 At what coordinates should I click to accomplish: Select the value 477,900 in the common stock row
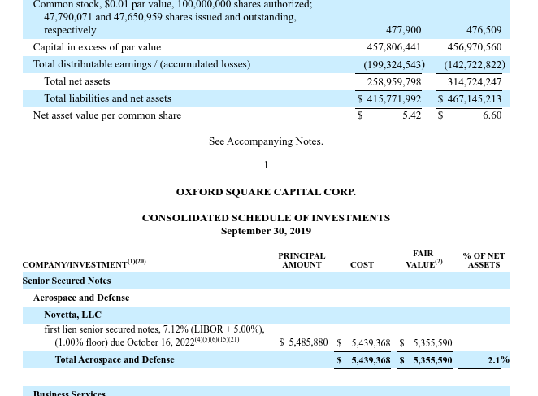(403, 30)
